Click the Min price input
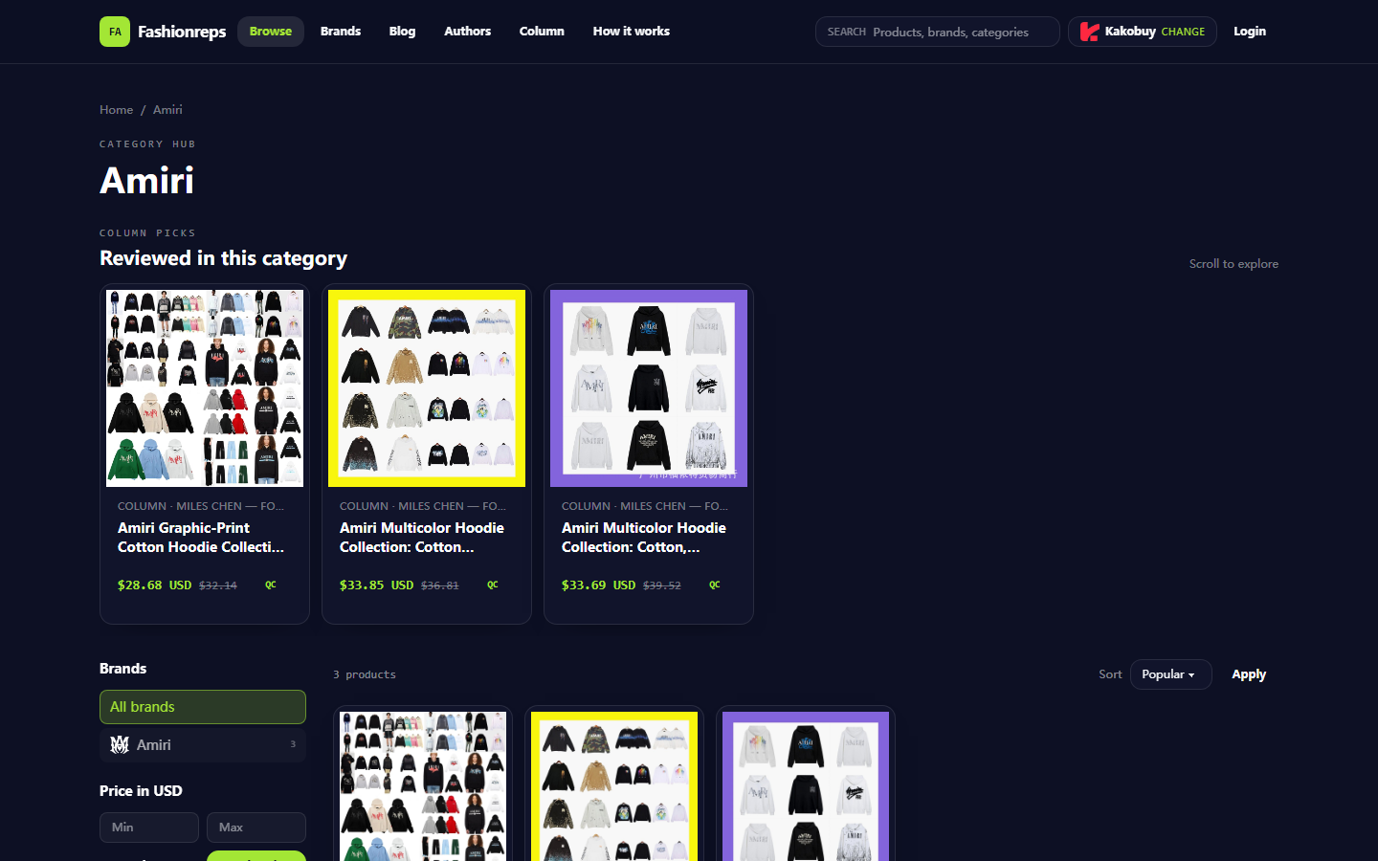This screenshot has height=861, width=1378. 149,828
